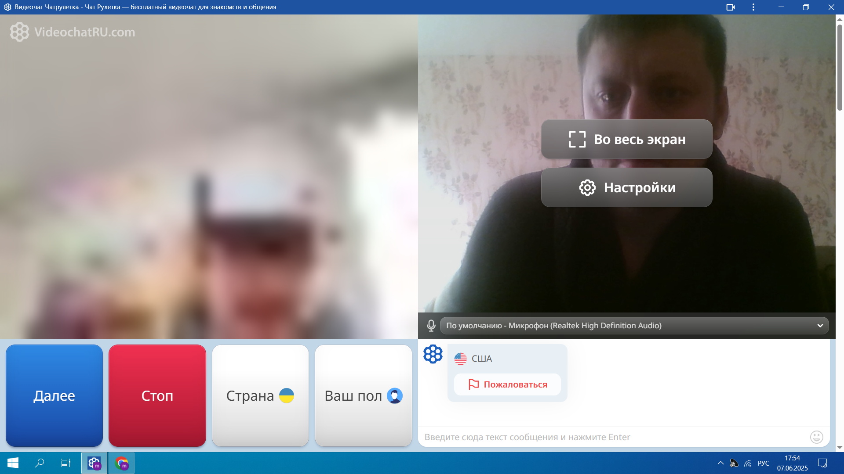Click the emoji smiley icon in chat
Screen dimensions: 844x474
[816, 437]
